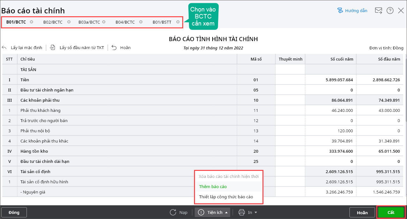Screen dimensions: 407x219
Task: Click the Hướng dẫn guide link
Action: click(352, 11)
